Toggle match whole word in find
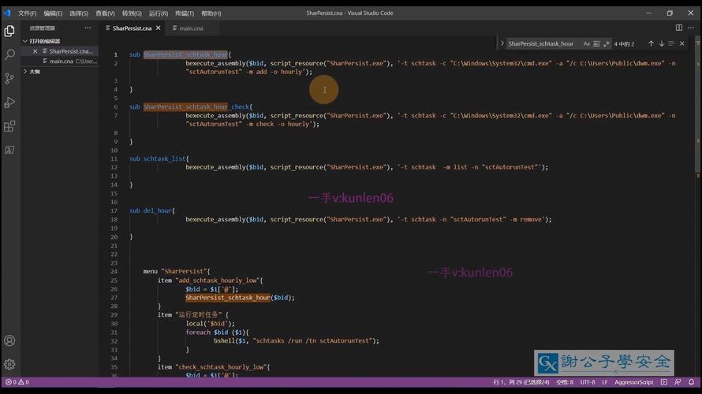Viewport: 702px width, 394px height. (x=596, y=44)
